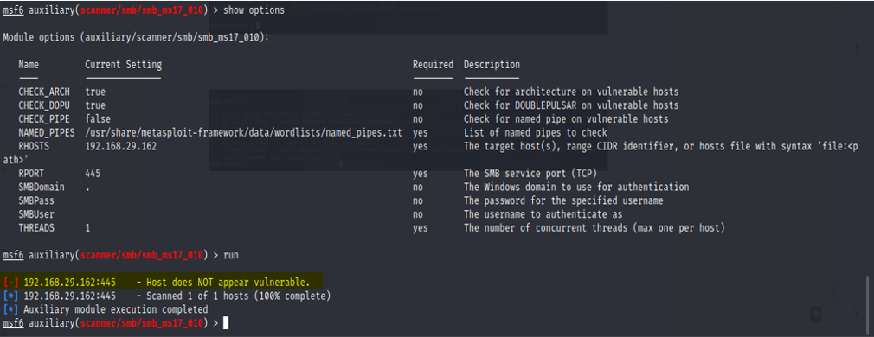Click the RPORT option name
Viewport: 874px width, 337px height.
(31, 173)
